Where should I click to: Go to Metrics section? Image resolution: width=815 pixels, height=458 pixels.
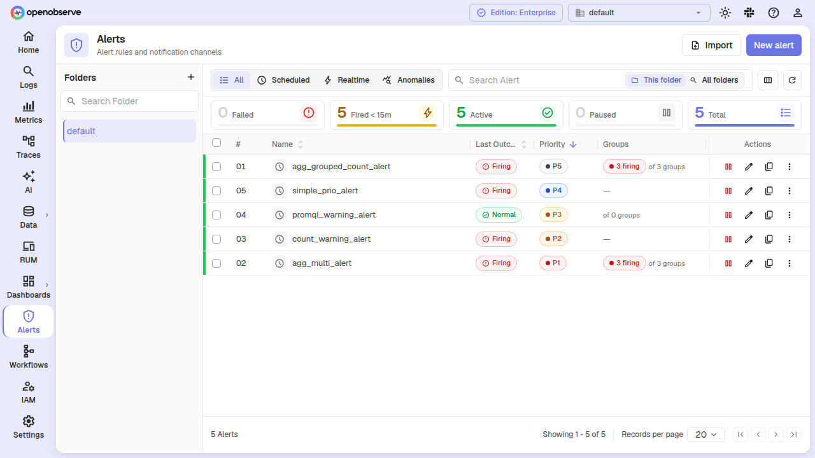(28, 113)
